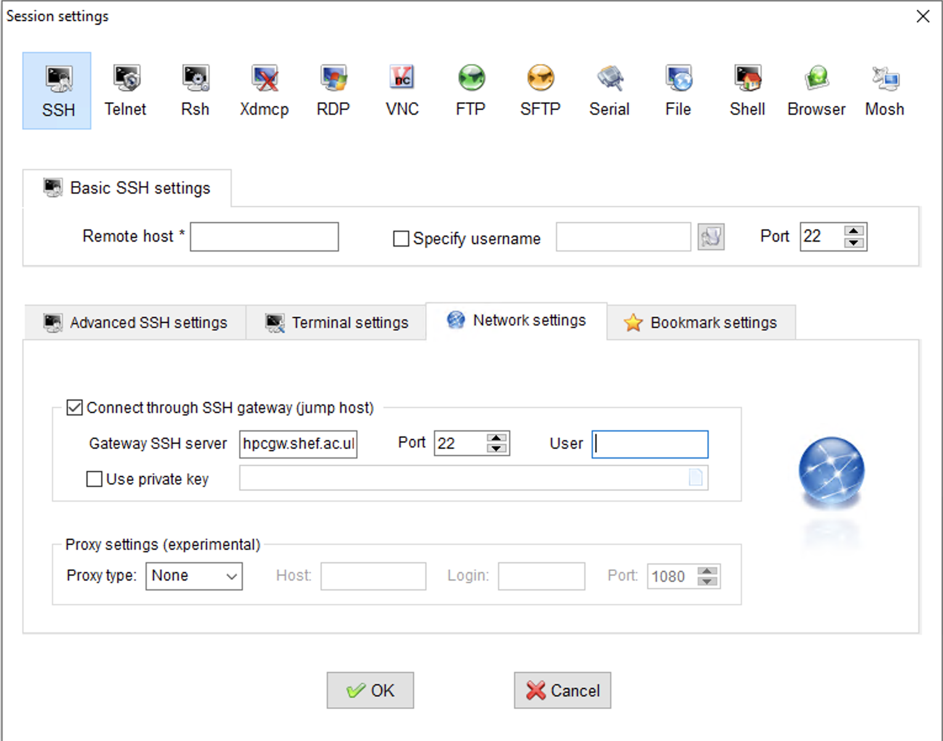
Task: Click the private key file browse icon
Action: (x=695, y=478)
